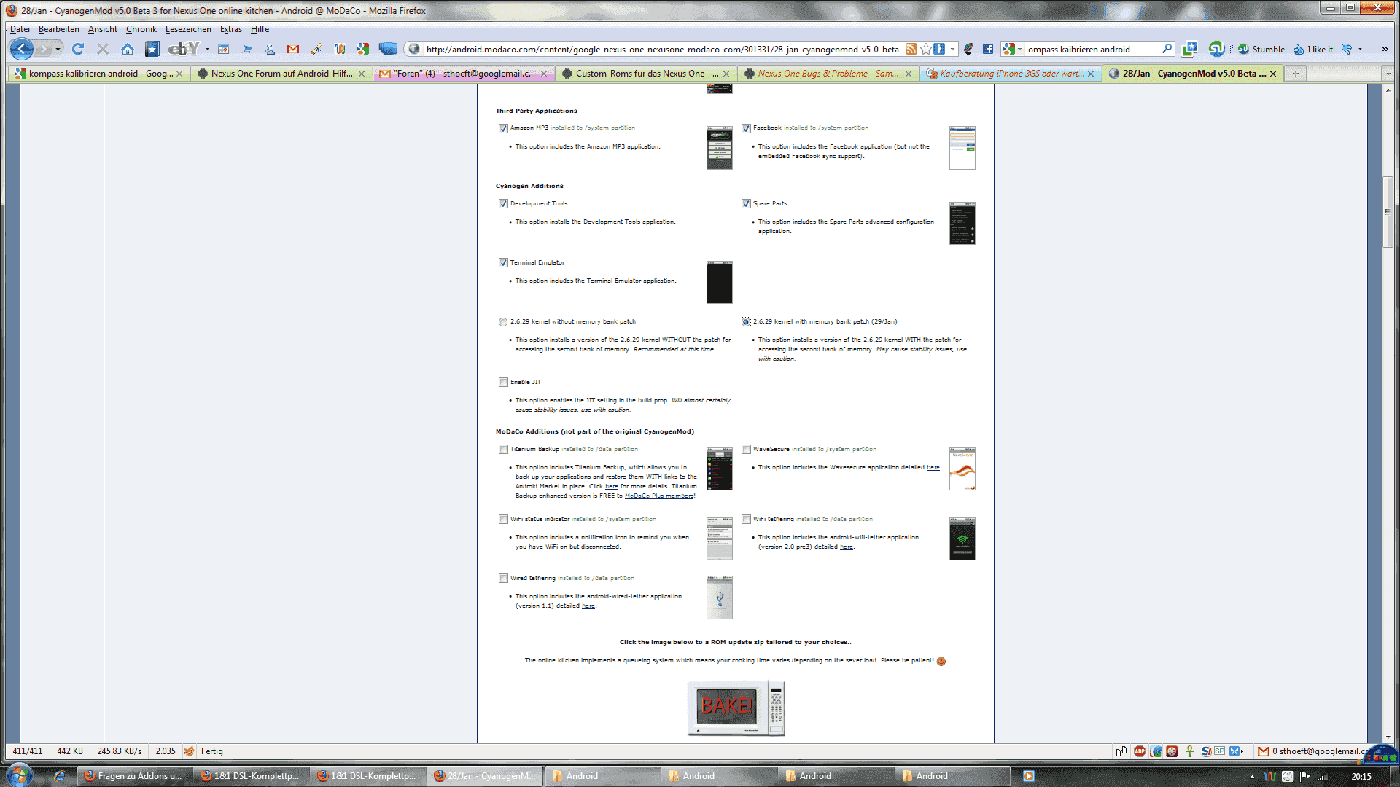Viewport: 1400px width, 787px height.
Task: Click the BAKE! microwave image
Action: (x=736, y=708)
